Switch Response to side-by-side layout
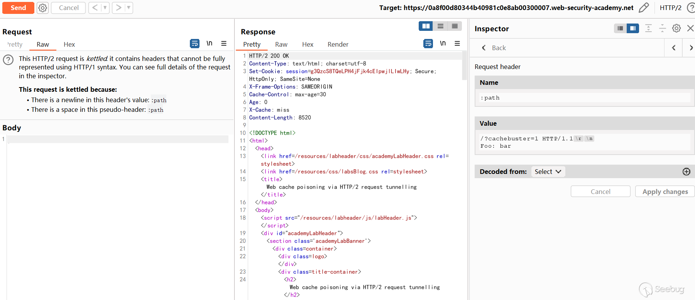Viewport: 695px width, 300px height. (426, 26)
